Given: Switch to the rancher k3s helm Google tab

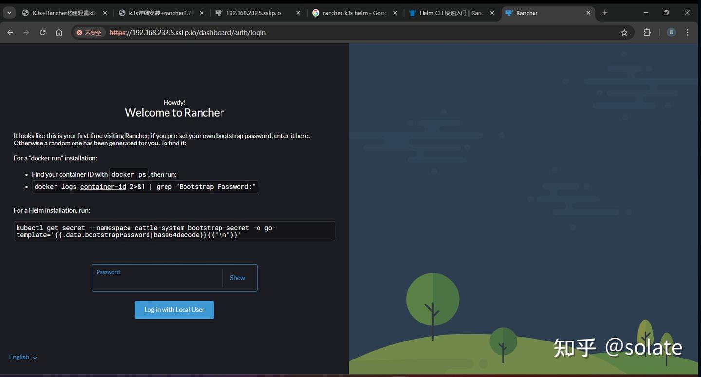Looking at the screenshot, I should (x=355, y=13).
